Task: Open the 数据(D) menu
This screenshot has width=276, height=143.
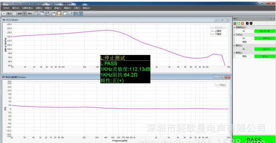Action: pyautogui.click(x=67, y=8)
